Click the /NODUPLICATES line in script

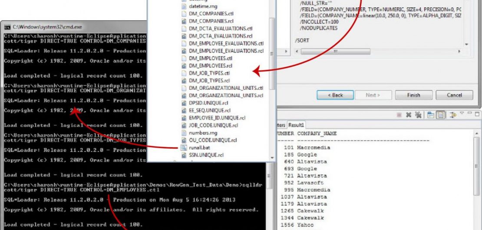(x=318, y=28)
